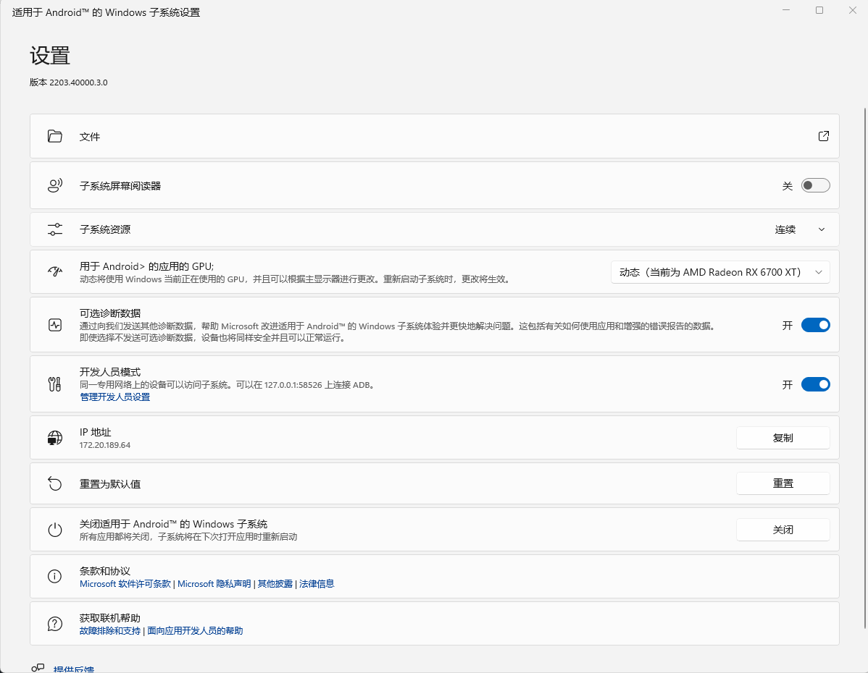Click 关闭 to shut down the subsystem
The image size is (868, 673).
click(783, 530)
